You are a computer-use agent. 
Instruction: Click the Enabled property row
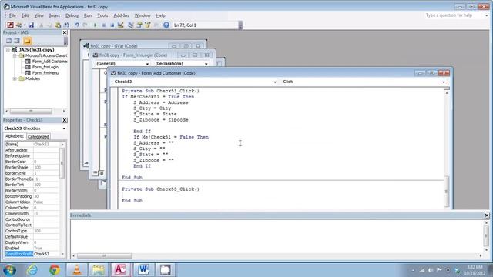[32, 248]
